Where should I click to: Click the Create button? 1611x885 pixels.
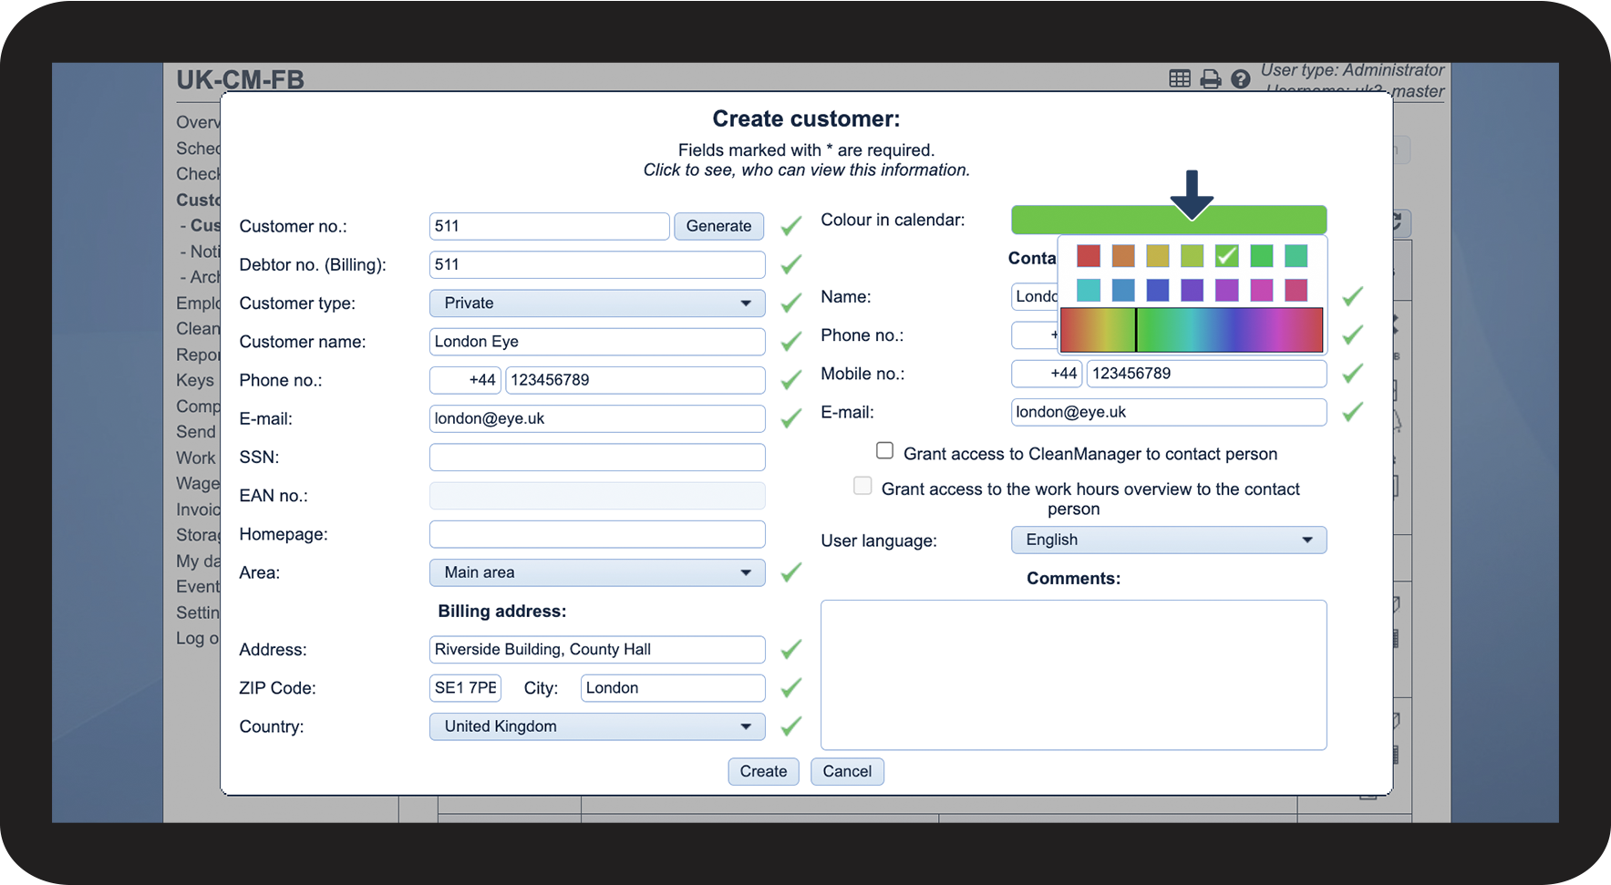(x=764, y=771)
